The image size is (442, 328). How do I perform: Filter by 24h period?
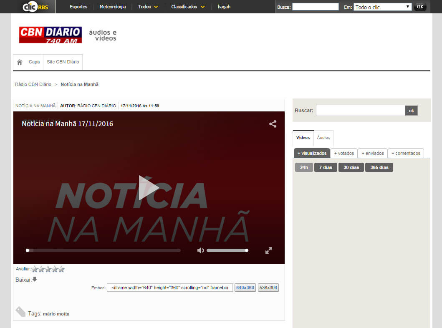point(304,167)
